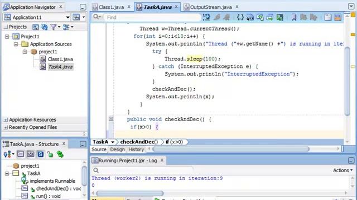The width and height of the screenshot is (357, 200).
Task: Click the code braces icon in editor toolbar
Action: (x=240, y=17)
